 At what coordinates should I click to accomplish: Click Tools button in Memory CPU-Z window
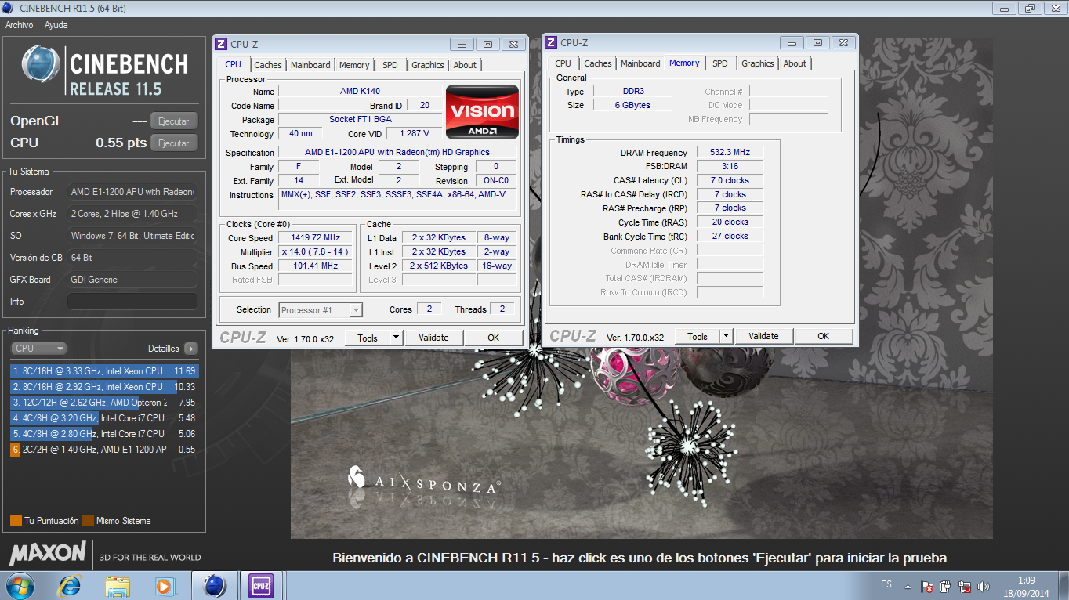(x=698, y=337)
